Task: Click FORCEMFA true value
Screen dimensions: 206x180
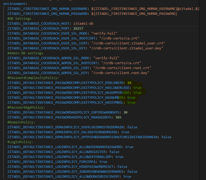Action: pyautogui.click(x=103, y=162)
